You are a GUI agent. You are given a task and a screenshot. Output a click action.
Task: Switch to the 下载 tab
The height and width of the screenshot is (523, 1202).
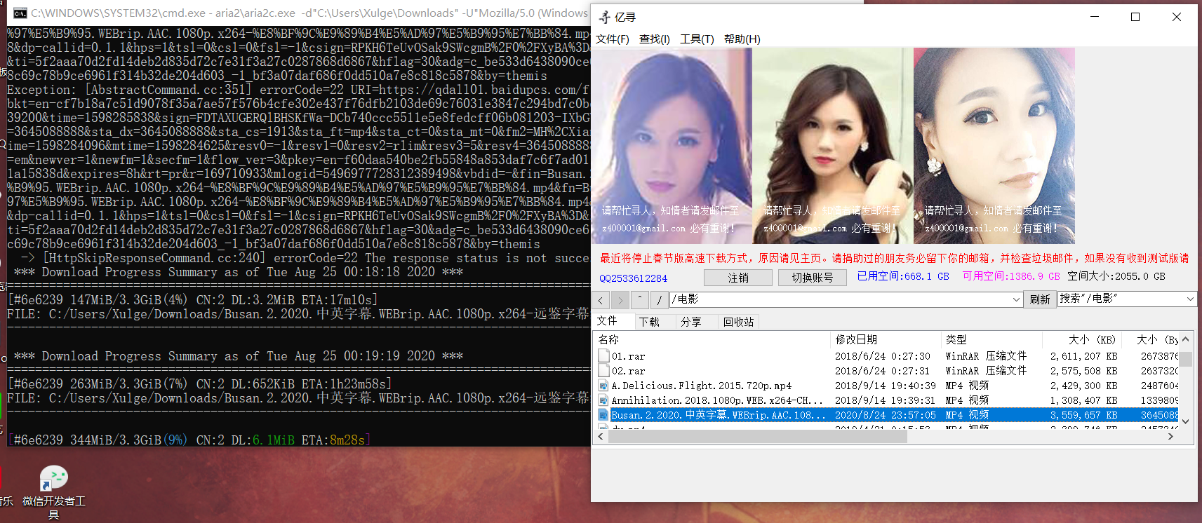coord(650,322)
